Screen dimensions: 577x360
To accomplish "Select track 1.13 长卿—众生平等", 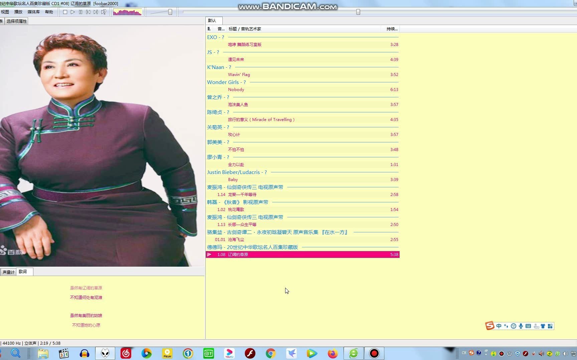I will (x=303, y=225).
